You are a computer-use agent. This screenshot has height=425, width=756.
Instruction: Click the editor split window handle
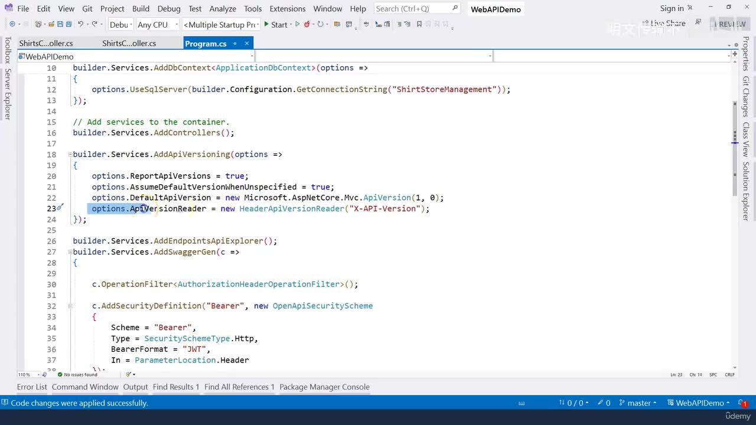(x=735, y=54)
